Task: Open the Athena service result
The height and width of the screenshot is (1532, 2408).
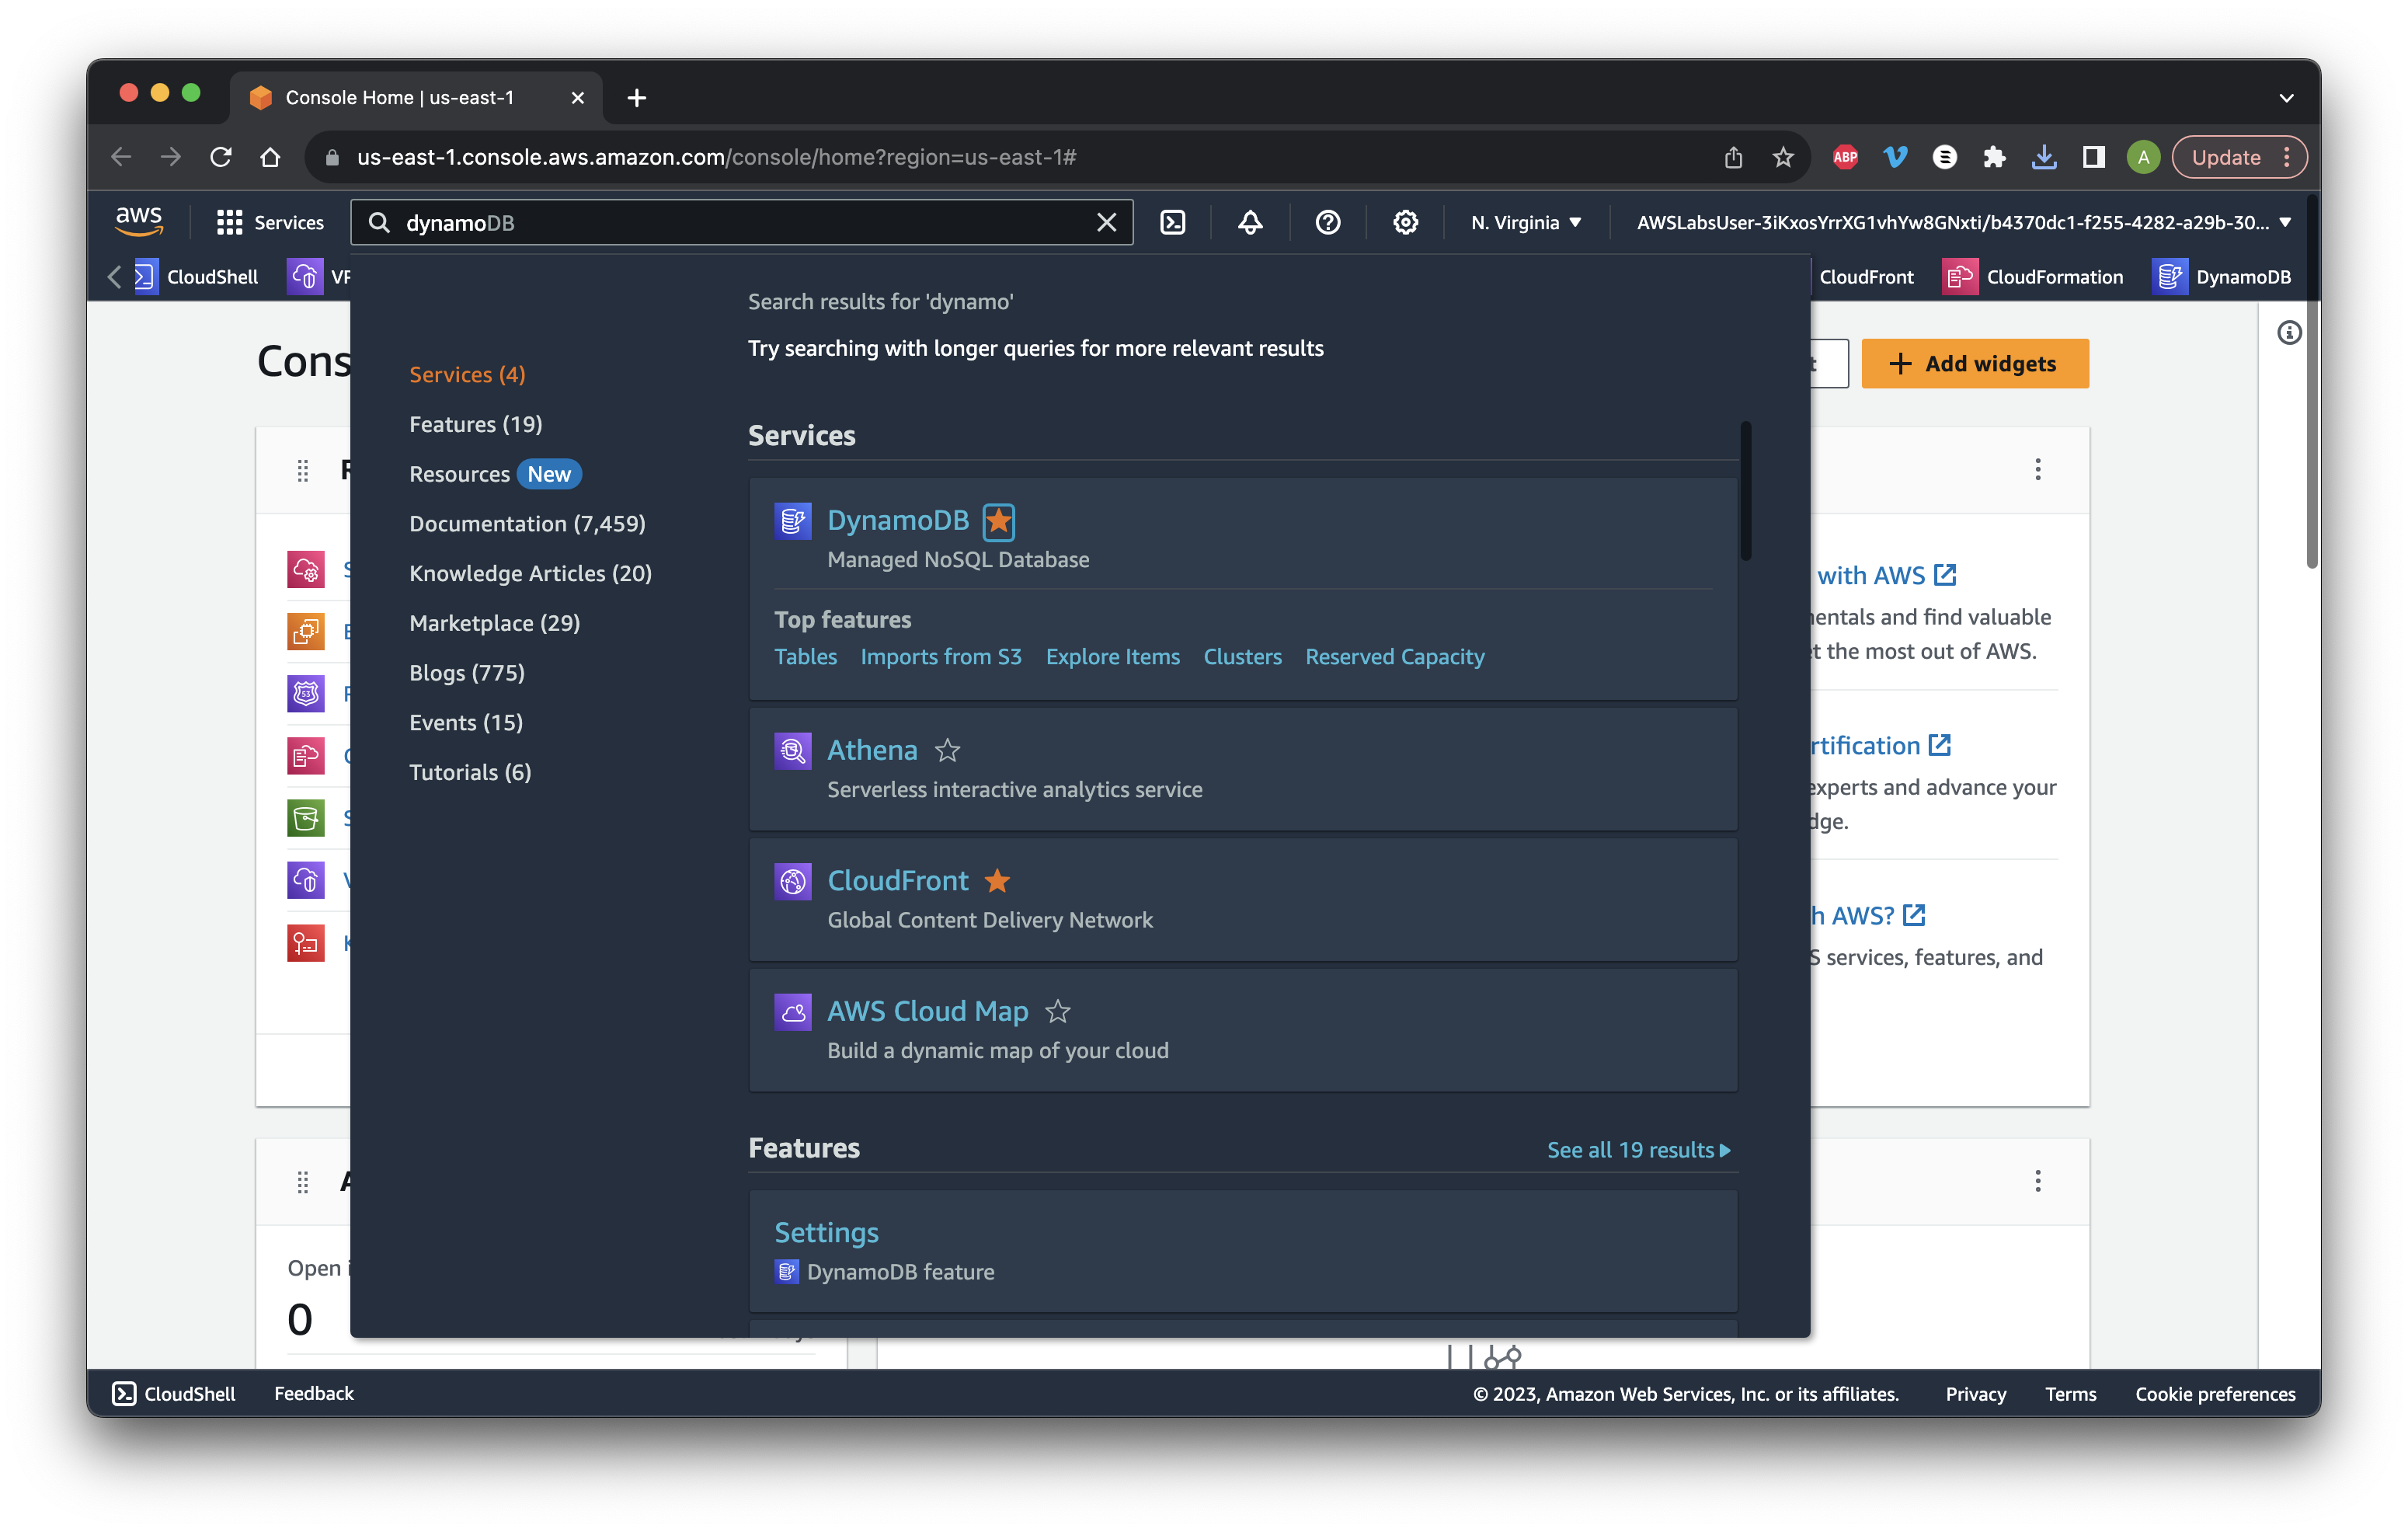Action: click(x=871, y=750)
